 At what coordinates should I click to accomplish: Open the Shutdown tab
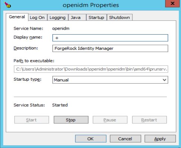click(x=120, y=17)
